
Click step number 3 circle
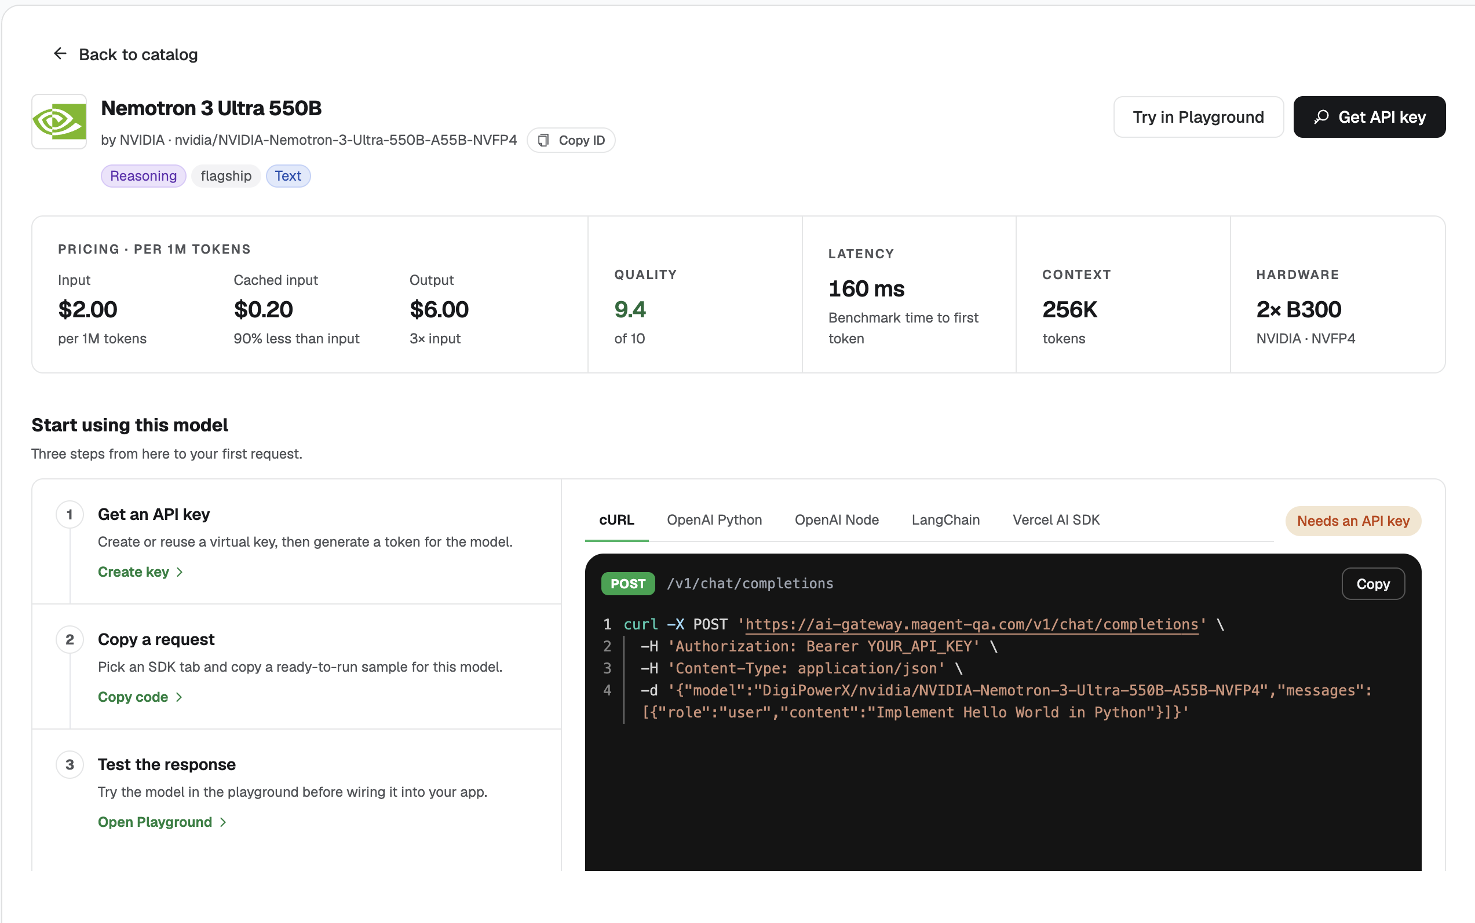pyautogui.click(x=70, y=765)
